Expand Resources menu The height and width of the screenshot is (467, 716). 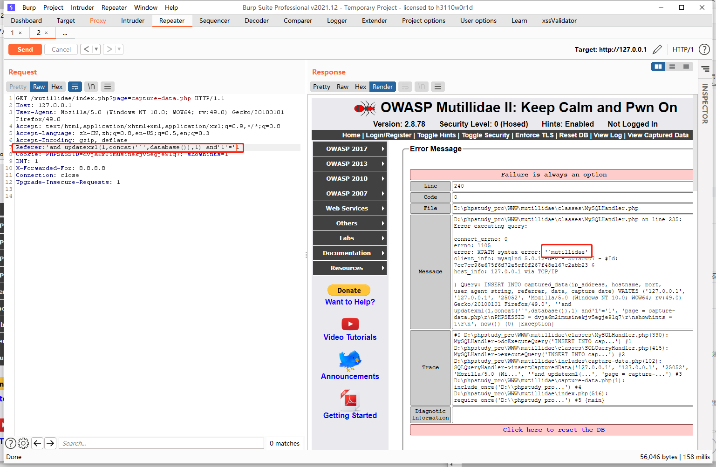point(350,268)
